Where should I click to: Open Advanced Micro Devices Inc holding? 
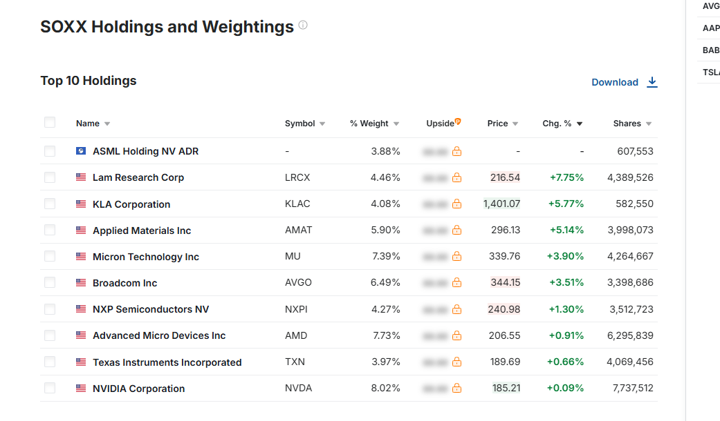point(159,335)
